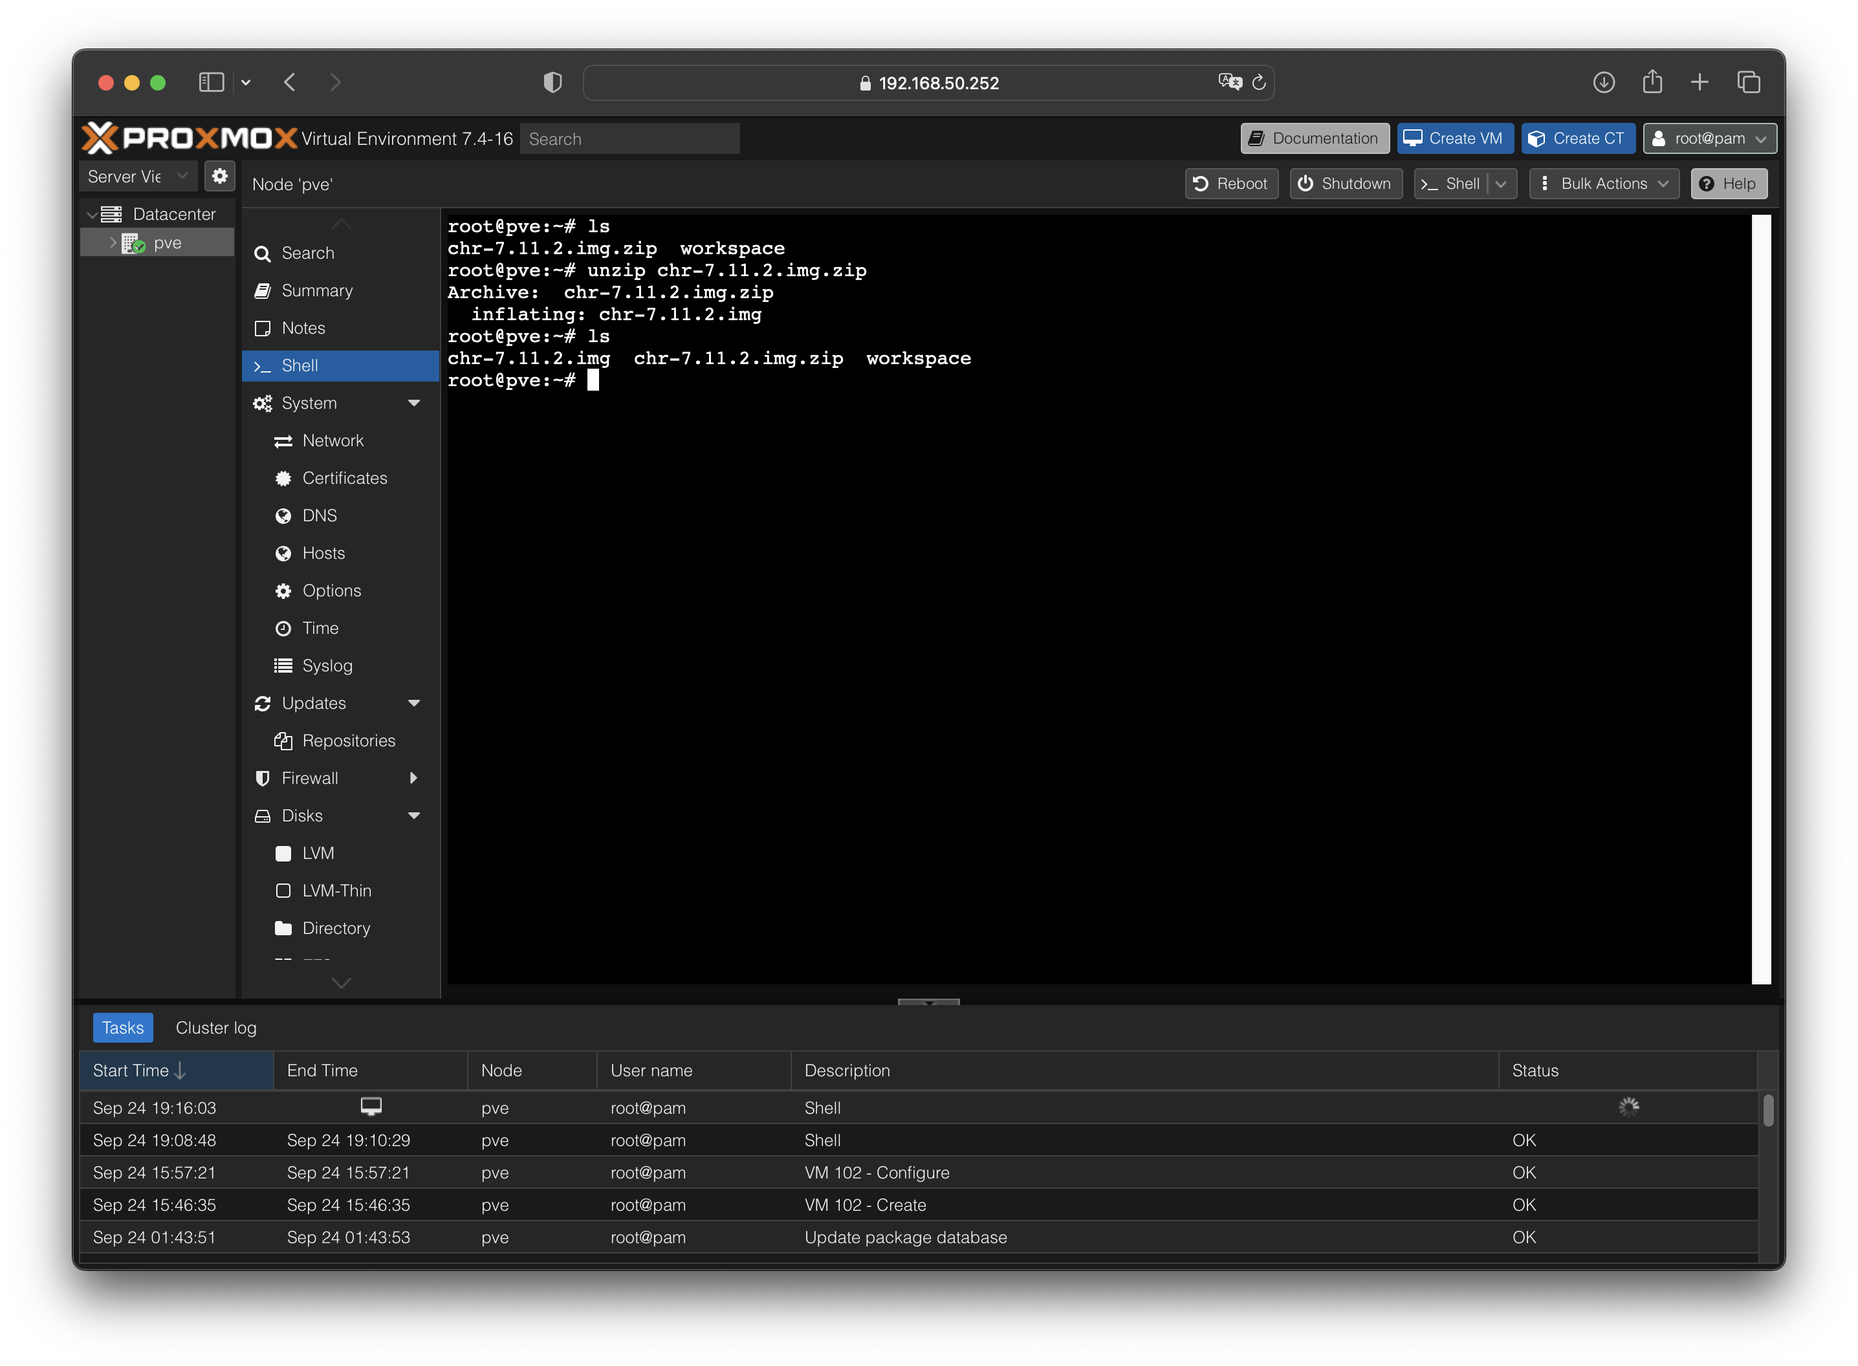Open Safari downloads icon
Image resolution: width=1858 pixels, height=1366 pixels.
[1603, 82]
